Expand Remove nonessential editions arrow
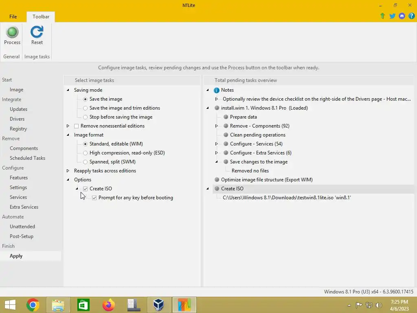This screenshot has height=313, width=417. point(68,126)
